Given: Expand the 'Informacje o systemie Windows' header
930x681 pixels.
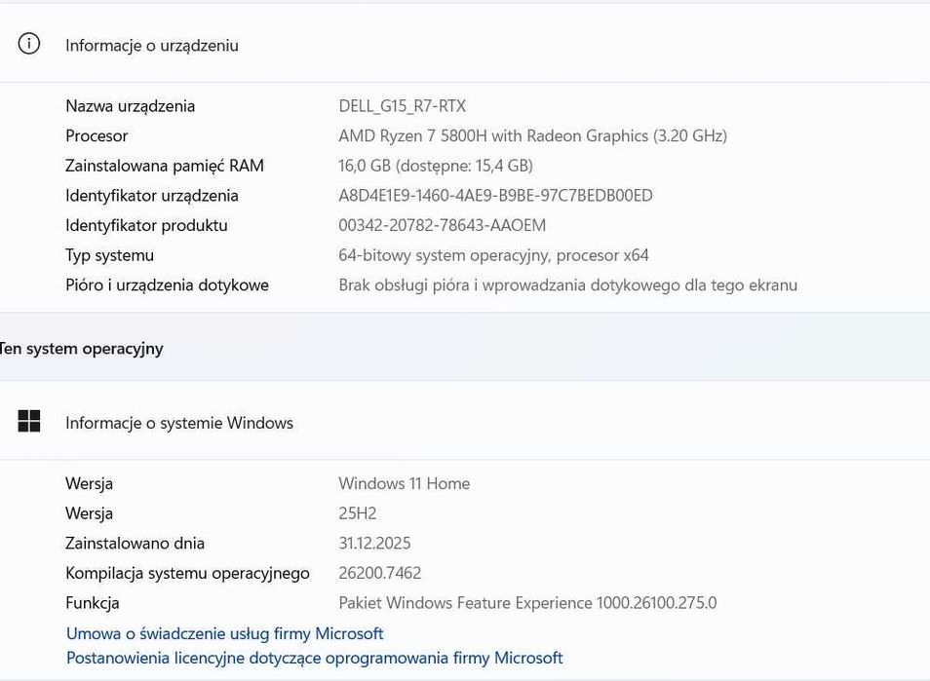Looking at the screenshot, I should (x=465, y=422).
